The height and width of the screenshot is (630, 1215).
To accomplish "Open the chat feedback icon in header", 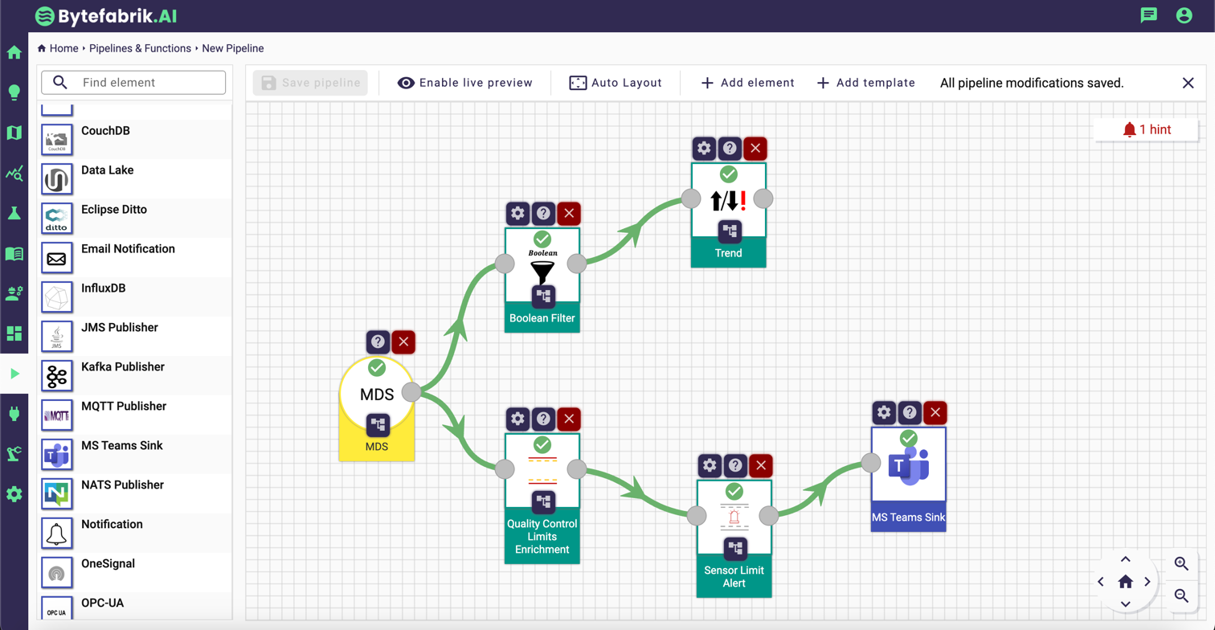I will (1149, 15).
